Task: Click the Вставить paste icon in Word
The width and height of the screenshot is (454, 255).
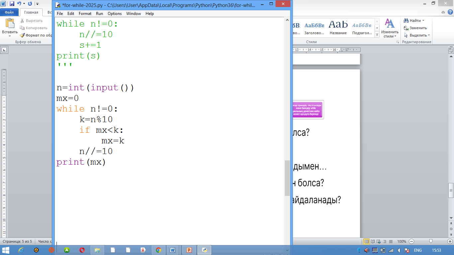Action: point(10,24)
